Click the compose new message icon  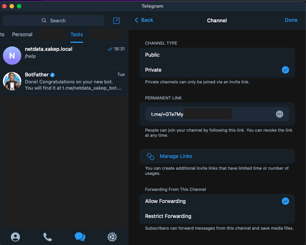[x=117, y=20]
